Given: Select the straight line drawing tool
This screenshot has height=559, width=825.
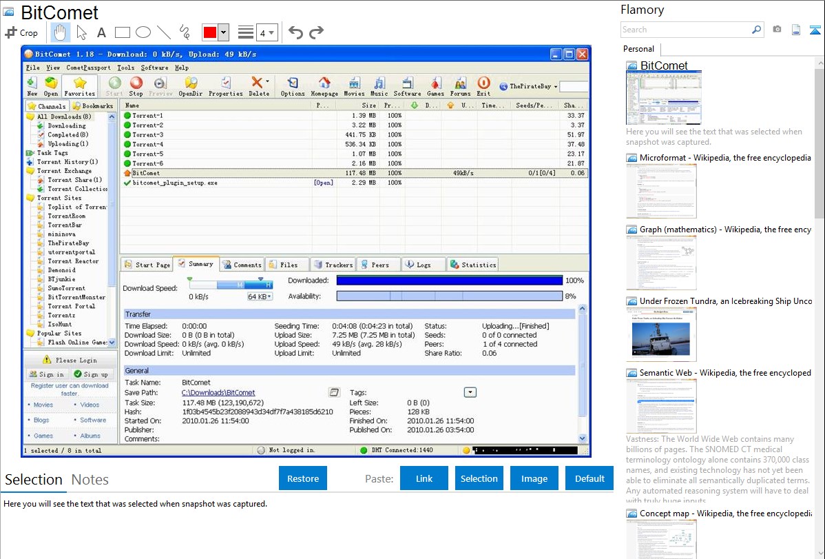Looking at the screenshot, I should pos(163,32).
